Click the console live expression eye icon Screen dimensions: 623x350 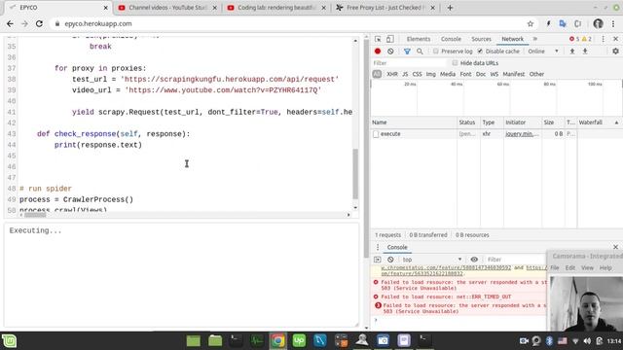(x=474, y=260)
